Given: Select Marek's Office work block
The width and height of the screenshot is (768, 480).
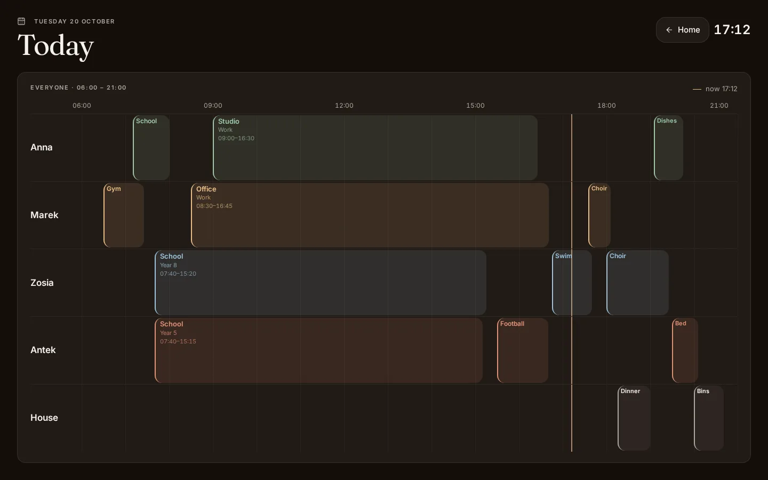Looking at the screenshot, I should click(x=370, y=215).
